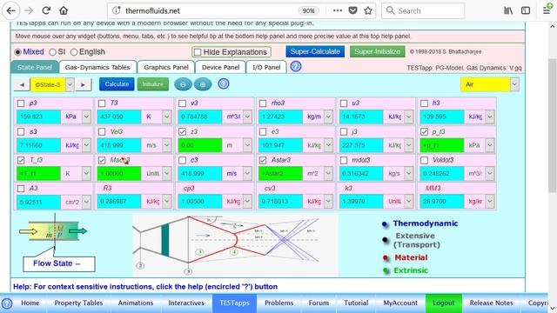The image size is (557, 313).
Task: Click the Super-Initialize button
Action: point(377,52)
